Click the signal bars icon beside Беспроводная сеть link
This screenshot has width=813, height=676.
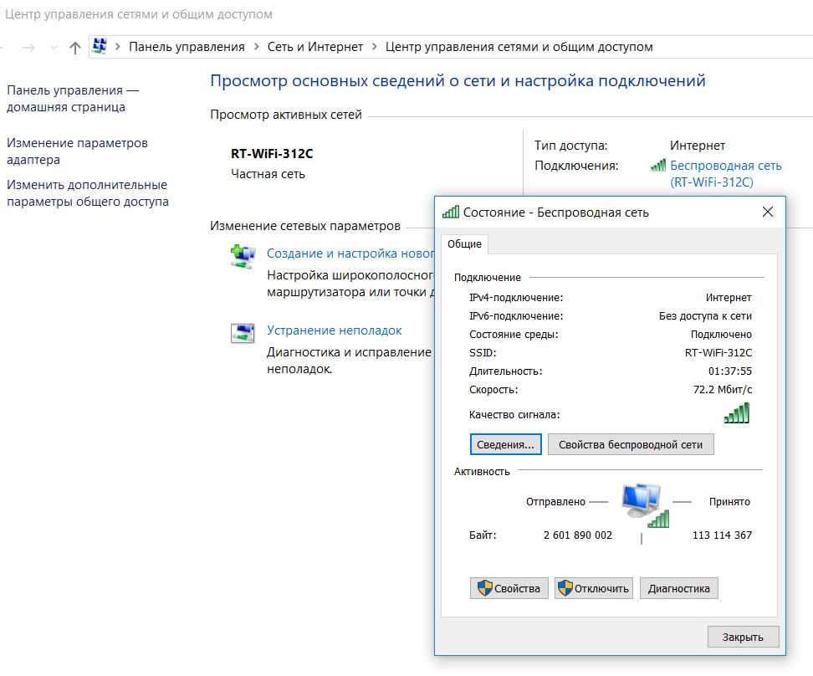658,166
